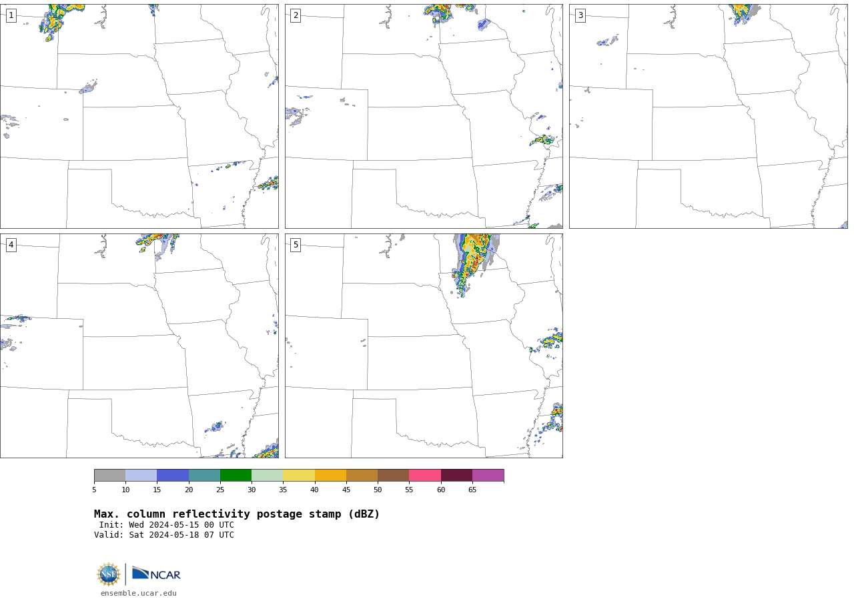Viewport: 854px width, 601px height.
Task: Click the colorbar tick label 30
Action: [x=252, y=490]
